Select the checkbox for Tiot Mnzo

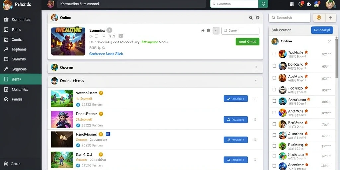click(x=274, y=89)
